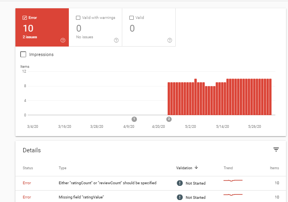Open the Details filter icon
This screenshot has height=202, width=288.
276,150
